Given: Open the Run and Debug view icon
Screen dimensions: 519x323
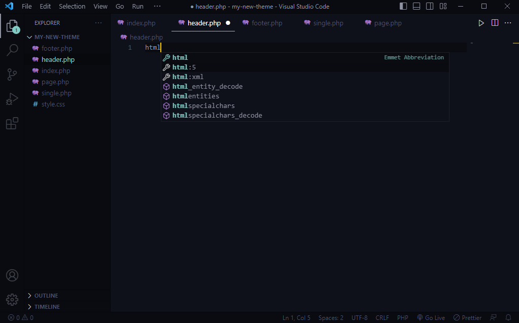Looking at the screenshot, I should pos(12,99).
